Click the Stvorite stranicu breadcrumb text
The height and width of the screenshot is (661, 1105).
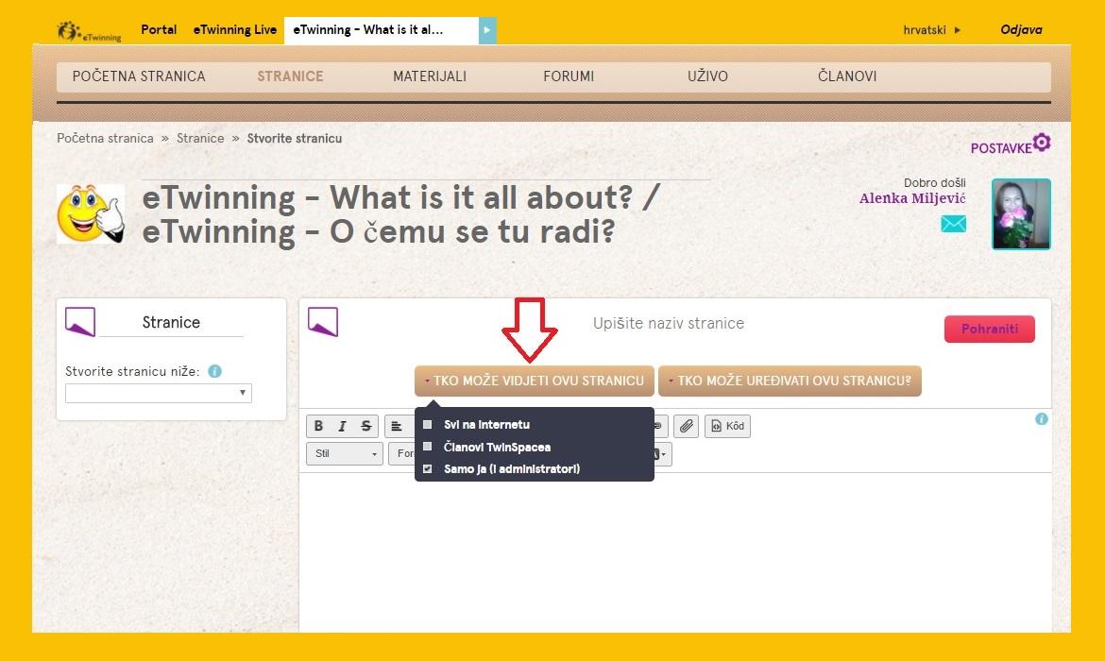pyautogui.click(x=295, y=138)
